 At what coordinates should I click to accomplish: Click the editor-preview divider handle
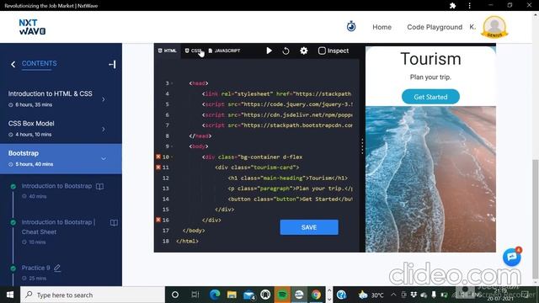(362, 146)
